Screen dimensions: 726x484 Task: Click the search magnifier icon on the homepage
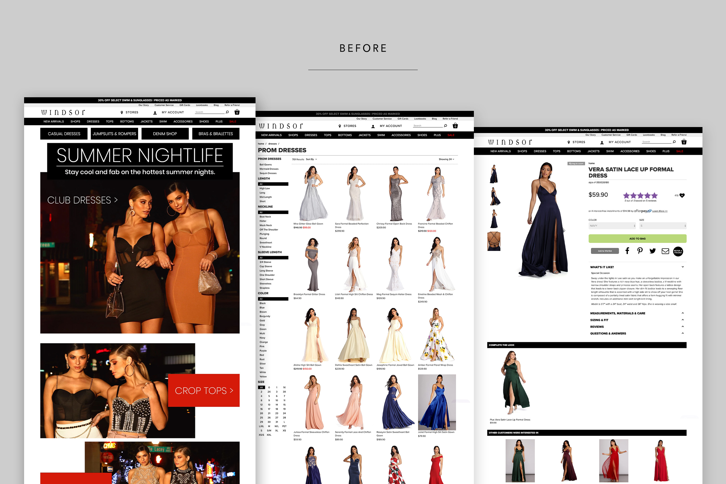[x=227, y=112]
